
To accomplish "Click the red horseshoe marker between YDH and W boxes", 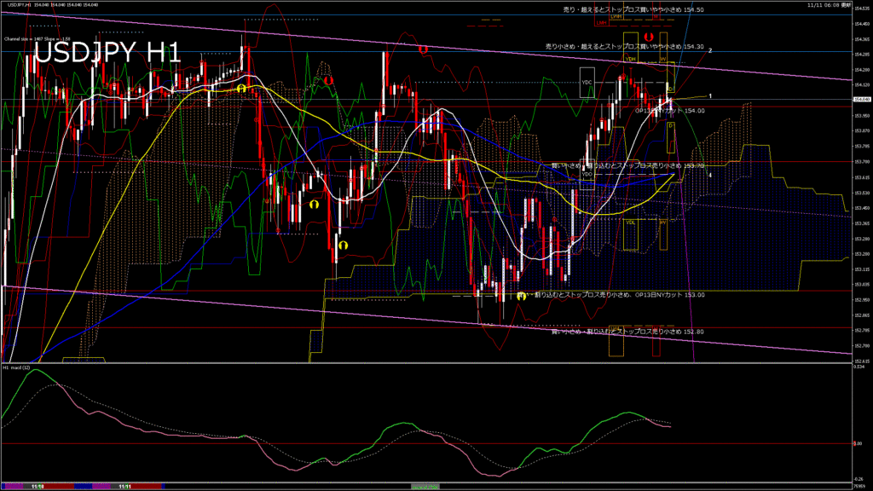I will [648, 37].
